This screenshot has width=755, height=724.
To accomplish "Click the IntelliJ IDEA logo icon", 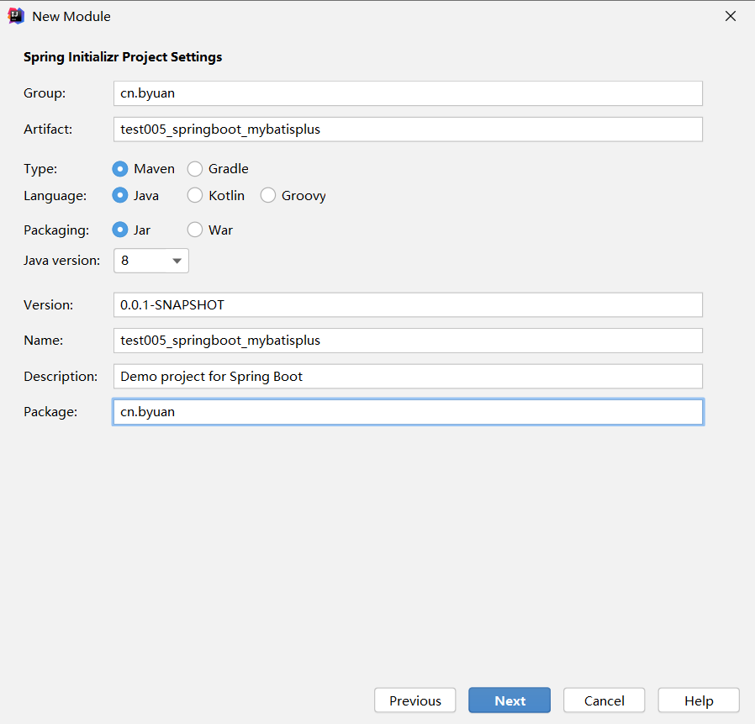I will tap(16, 16).
